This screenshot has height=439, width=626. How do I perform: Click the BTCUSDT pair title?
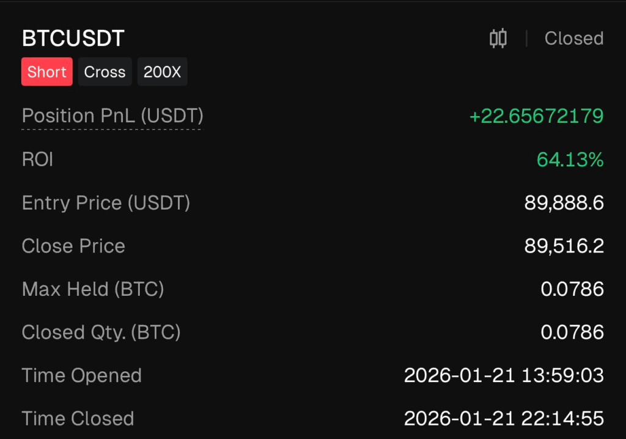(x=73, y=39)
